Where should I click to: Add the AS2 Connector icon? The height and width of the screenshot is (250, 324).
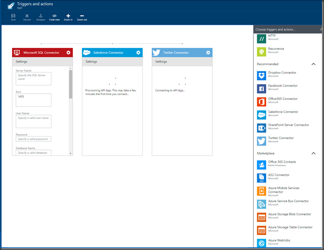261,178
